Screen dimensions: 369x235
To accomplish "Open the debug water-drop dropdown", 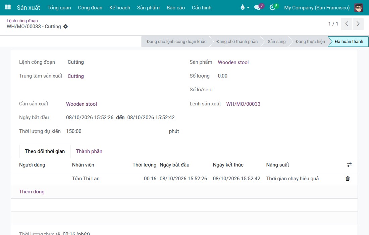I will (x=245, y=7).
